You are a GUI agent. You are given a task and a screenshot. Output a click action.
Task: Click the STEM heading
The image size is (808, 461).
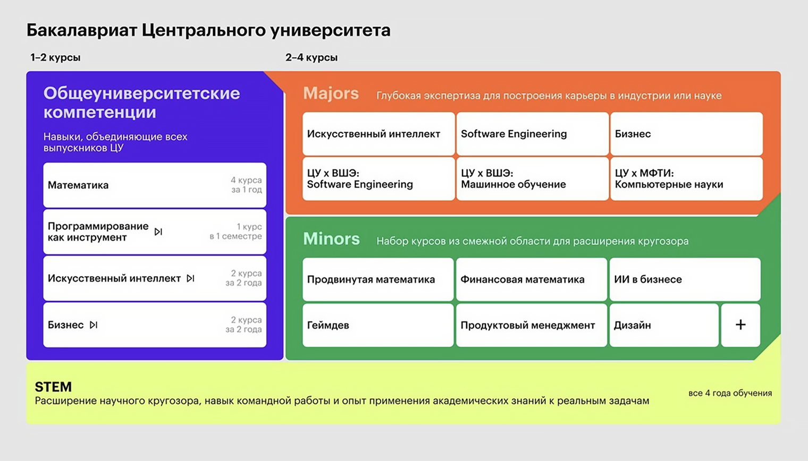click(x=53, y=387)
